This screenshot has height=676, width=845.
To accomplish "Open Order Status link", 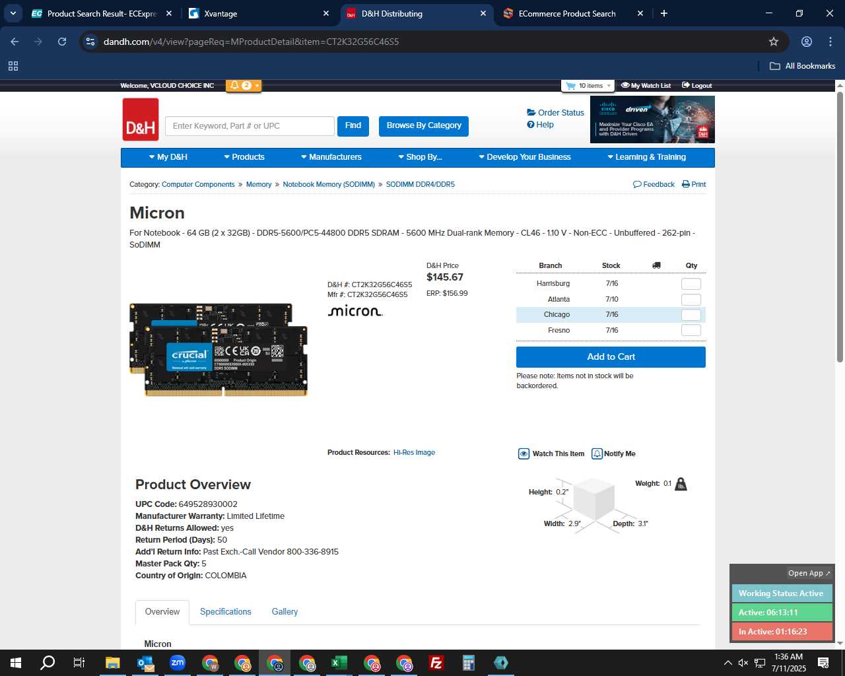I will click(x=556, y=113).
